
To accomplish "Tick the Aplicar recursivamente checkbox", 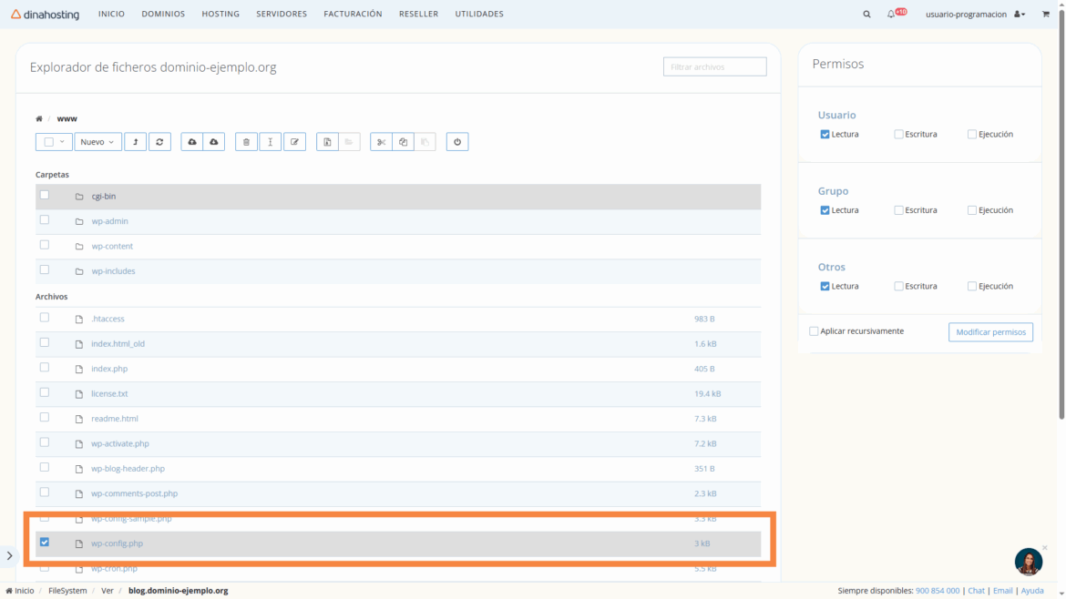I will tap(814, 331).
